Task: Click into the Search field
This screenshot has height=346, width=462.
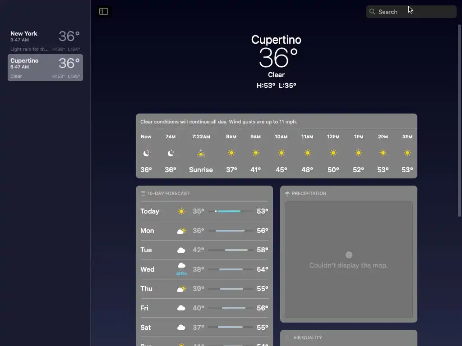Action: point(411,12)
